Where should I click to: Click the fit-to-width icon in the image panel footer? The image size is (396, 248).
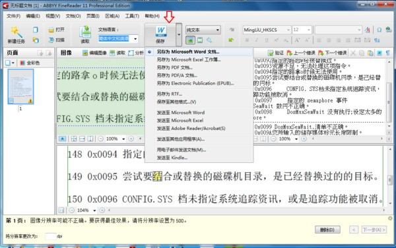(x=82, y=139)
